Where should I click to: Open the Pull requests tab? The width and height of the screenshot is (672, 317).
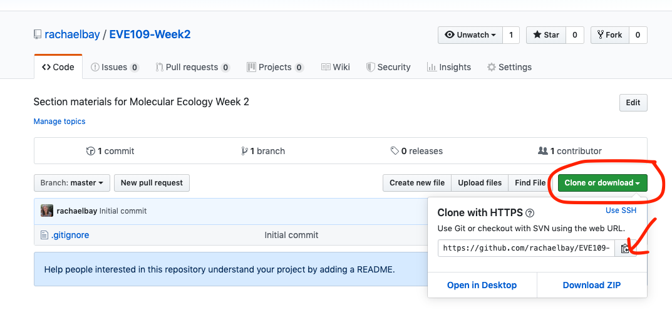pos(192,67)
